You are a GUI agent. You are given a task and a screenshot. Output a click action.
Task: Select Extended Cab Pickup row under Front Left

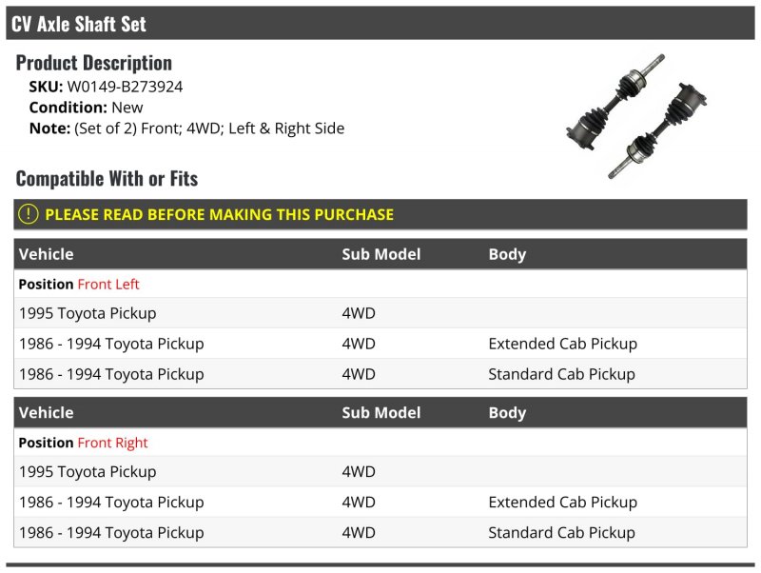(380, 344)
